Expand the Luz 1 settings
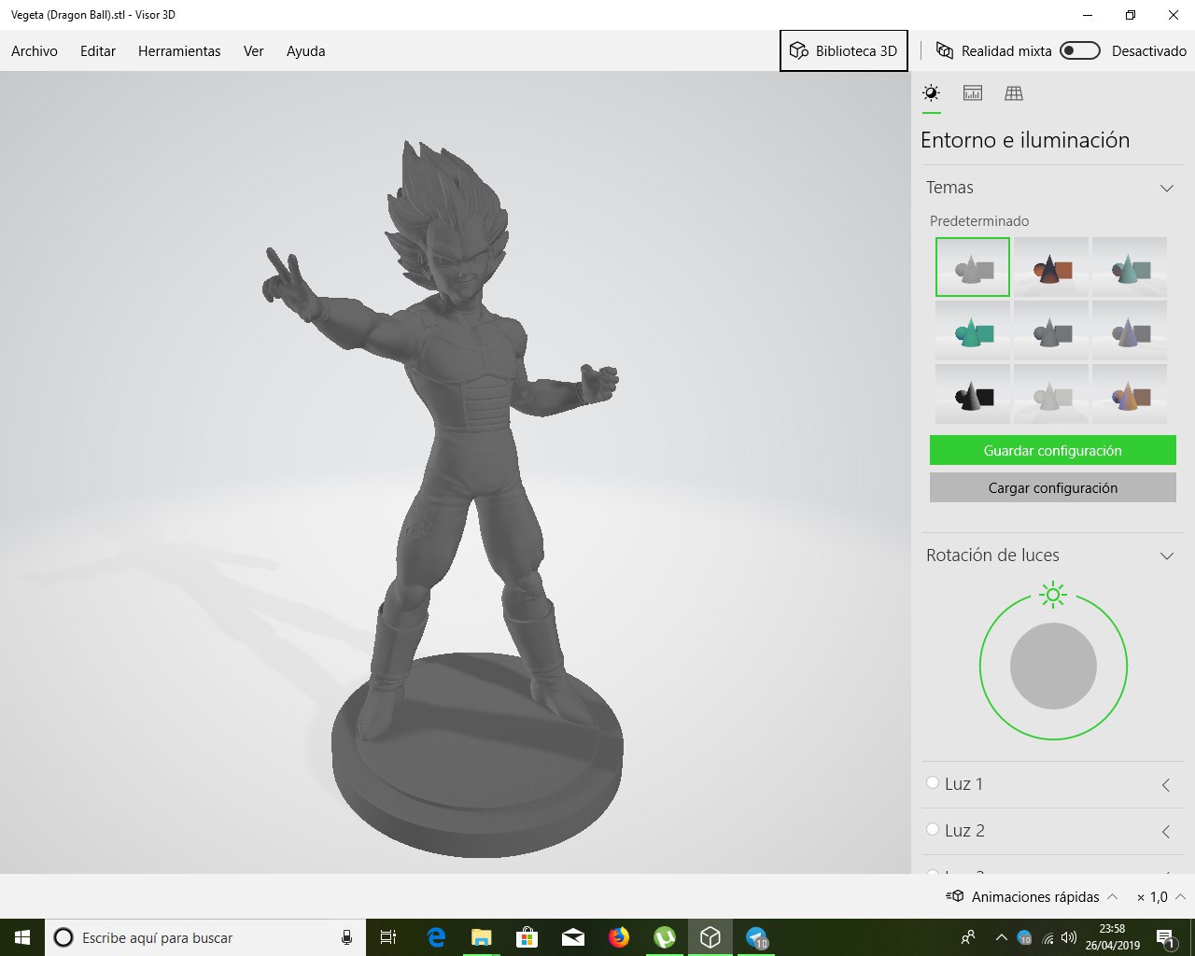 1166,784
